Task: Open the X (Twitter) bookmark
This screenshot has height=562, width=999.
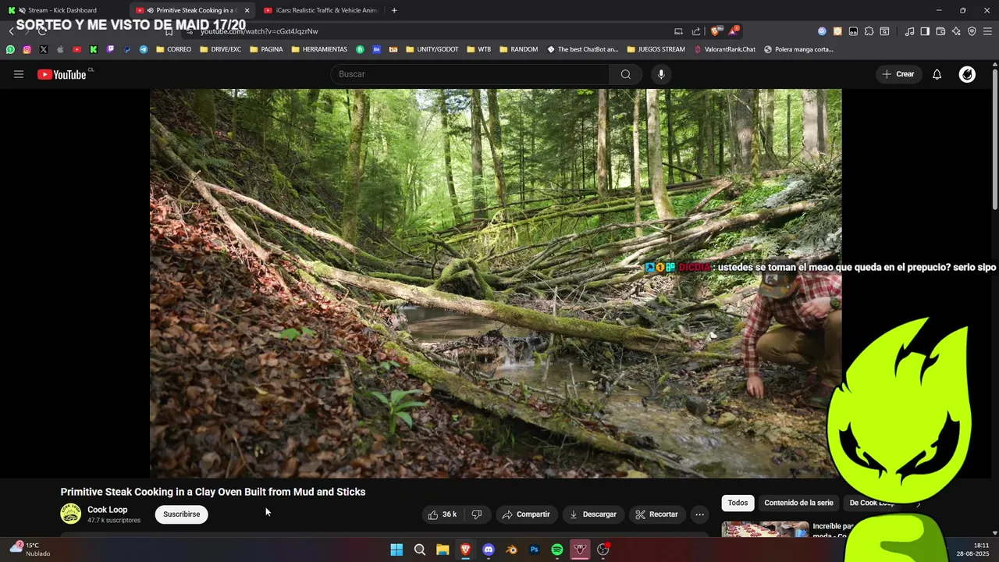Action: click(x=43, y=49)
